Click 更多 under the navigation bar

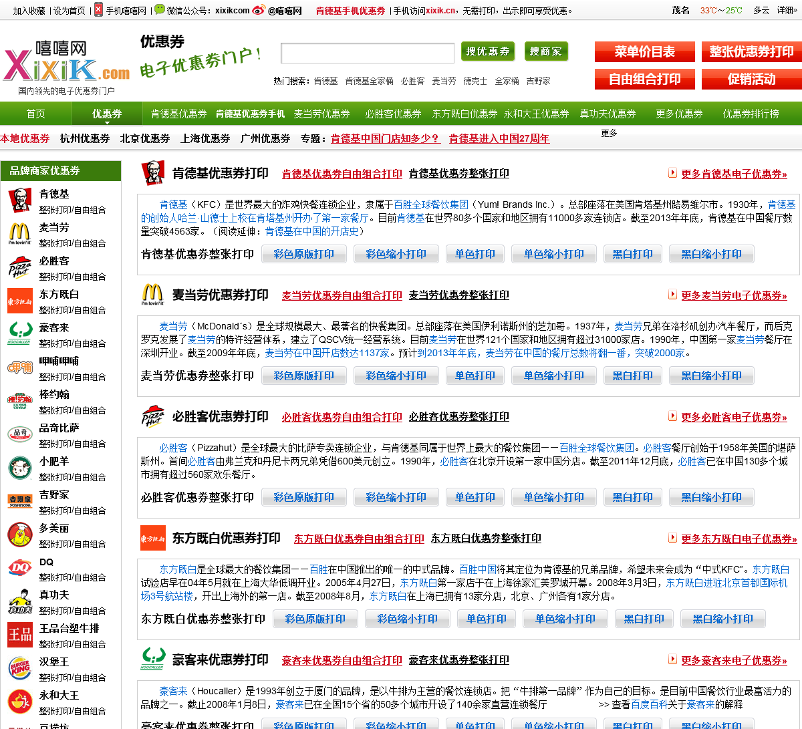[609, 133]
